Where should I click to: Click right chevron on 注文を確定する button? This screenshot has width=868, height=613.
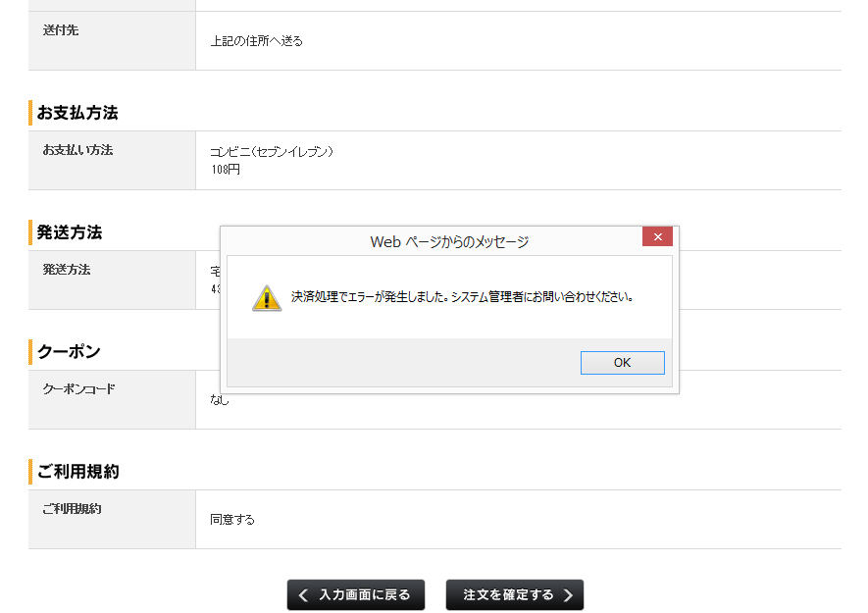click(x=568, y=595)
